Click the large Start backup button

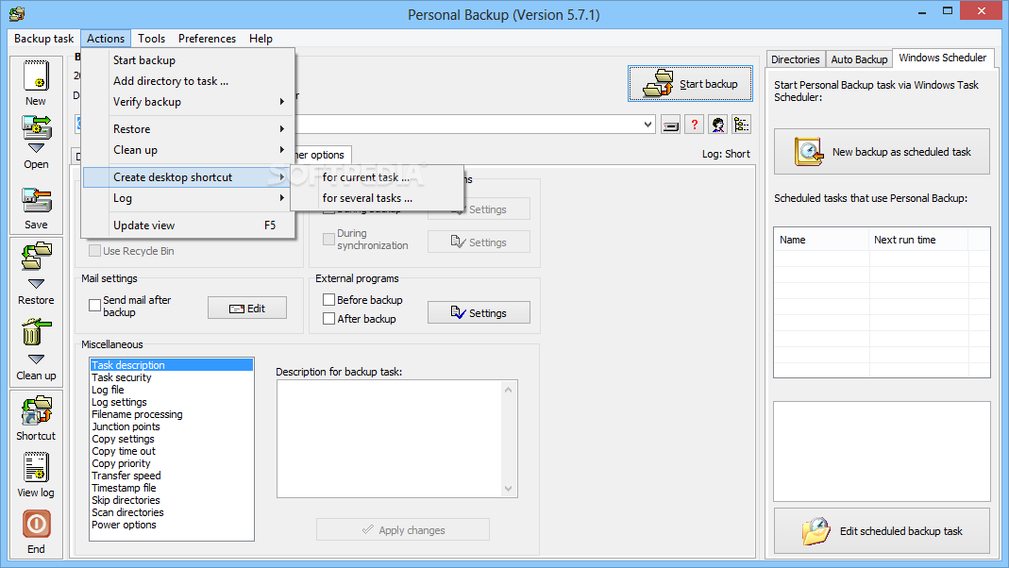point(690,84)
